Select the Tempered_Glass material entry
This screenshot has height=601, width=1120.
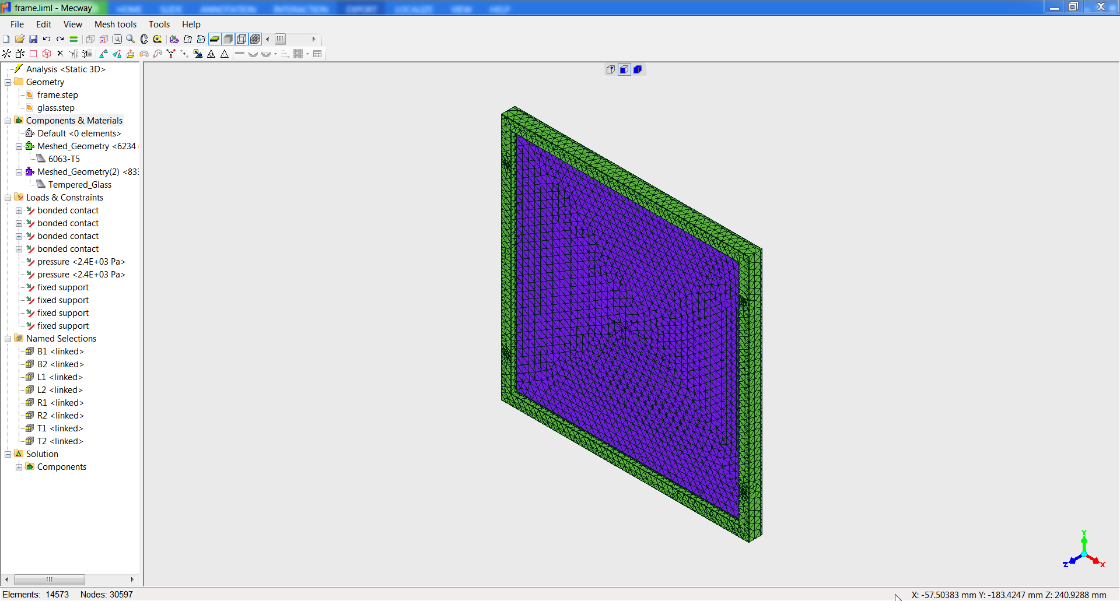[80, 185]
